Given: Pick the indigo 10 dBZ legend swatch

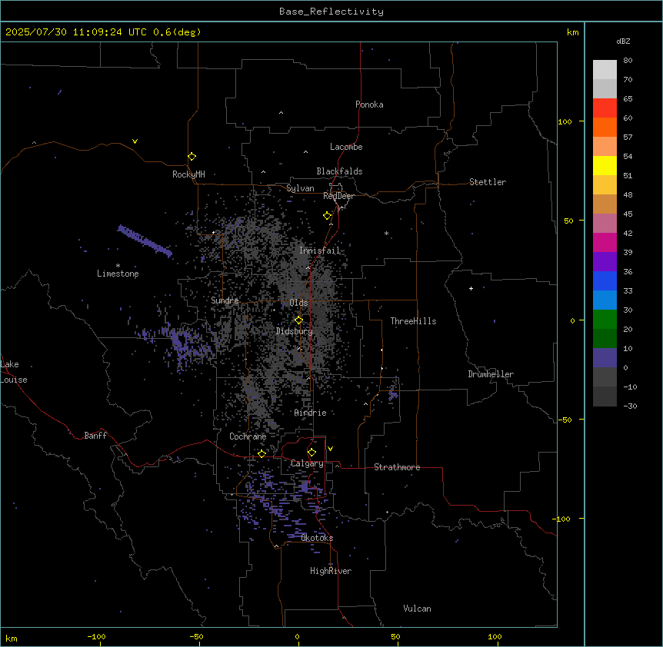Looking at the screenshot, I should tap(605, 358).
